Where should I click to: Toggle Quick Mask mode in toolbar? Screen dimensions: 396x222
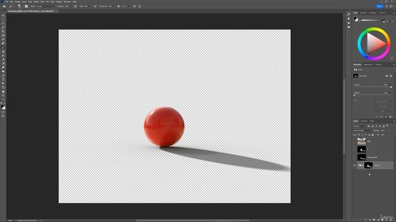coord(3,112)
